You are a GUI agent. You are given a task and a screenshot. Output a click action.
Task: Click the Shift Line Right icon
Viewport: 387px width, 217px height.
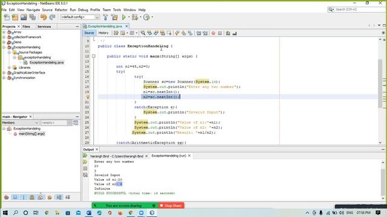coord(205,33)
